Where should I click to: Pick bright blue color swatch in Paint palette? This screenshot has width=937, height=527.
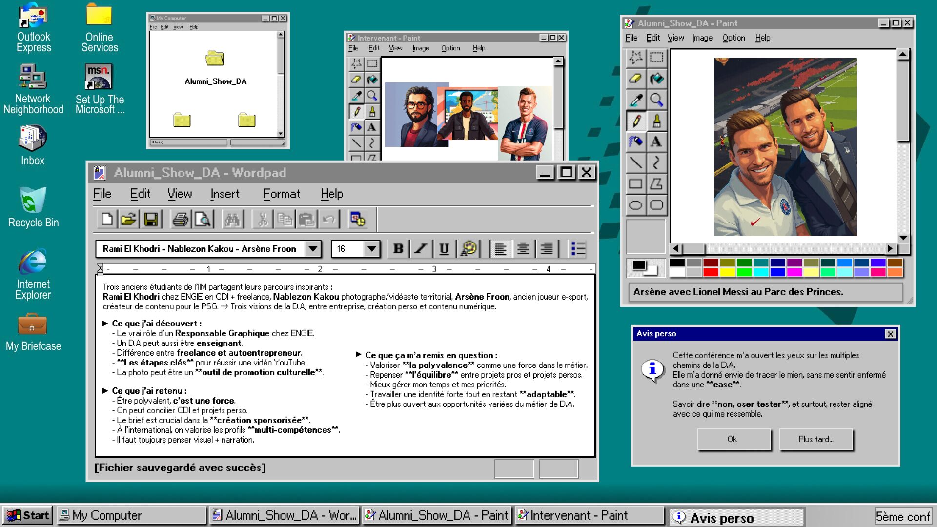click(x=777, y=272)
